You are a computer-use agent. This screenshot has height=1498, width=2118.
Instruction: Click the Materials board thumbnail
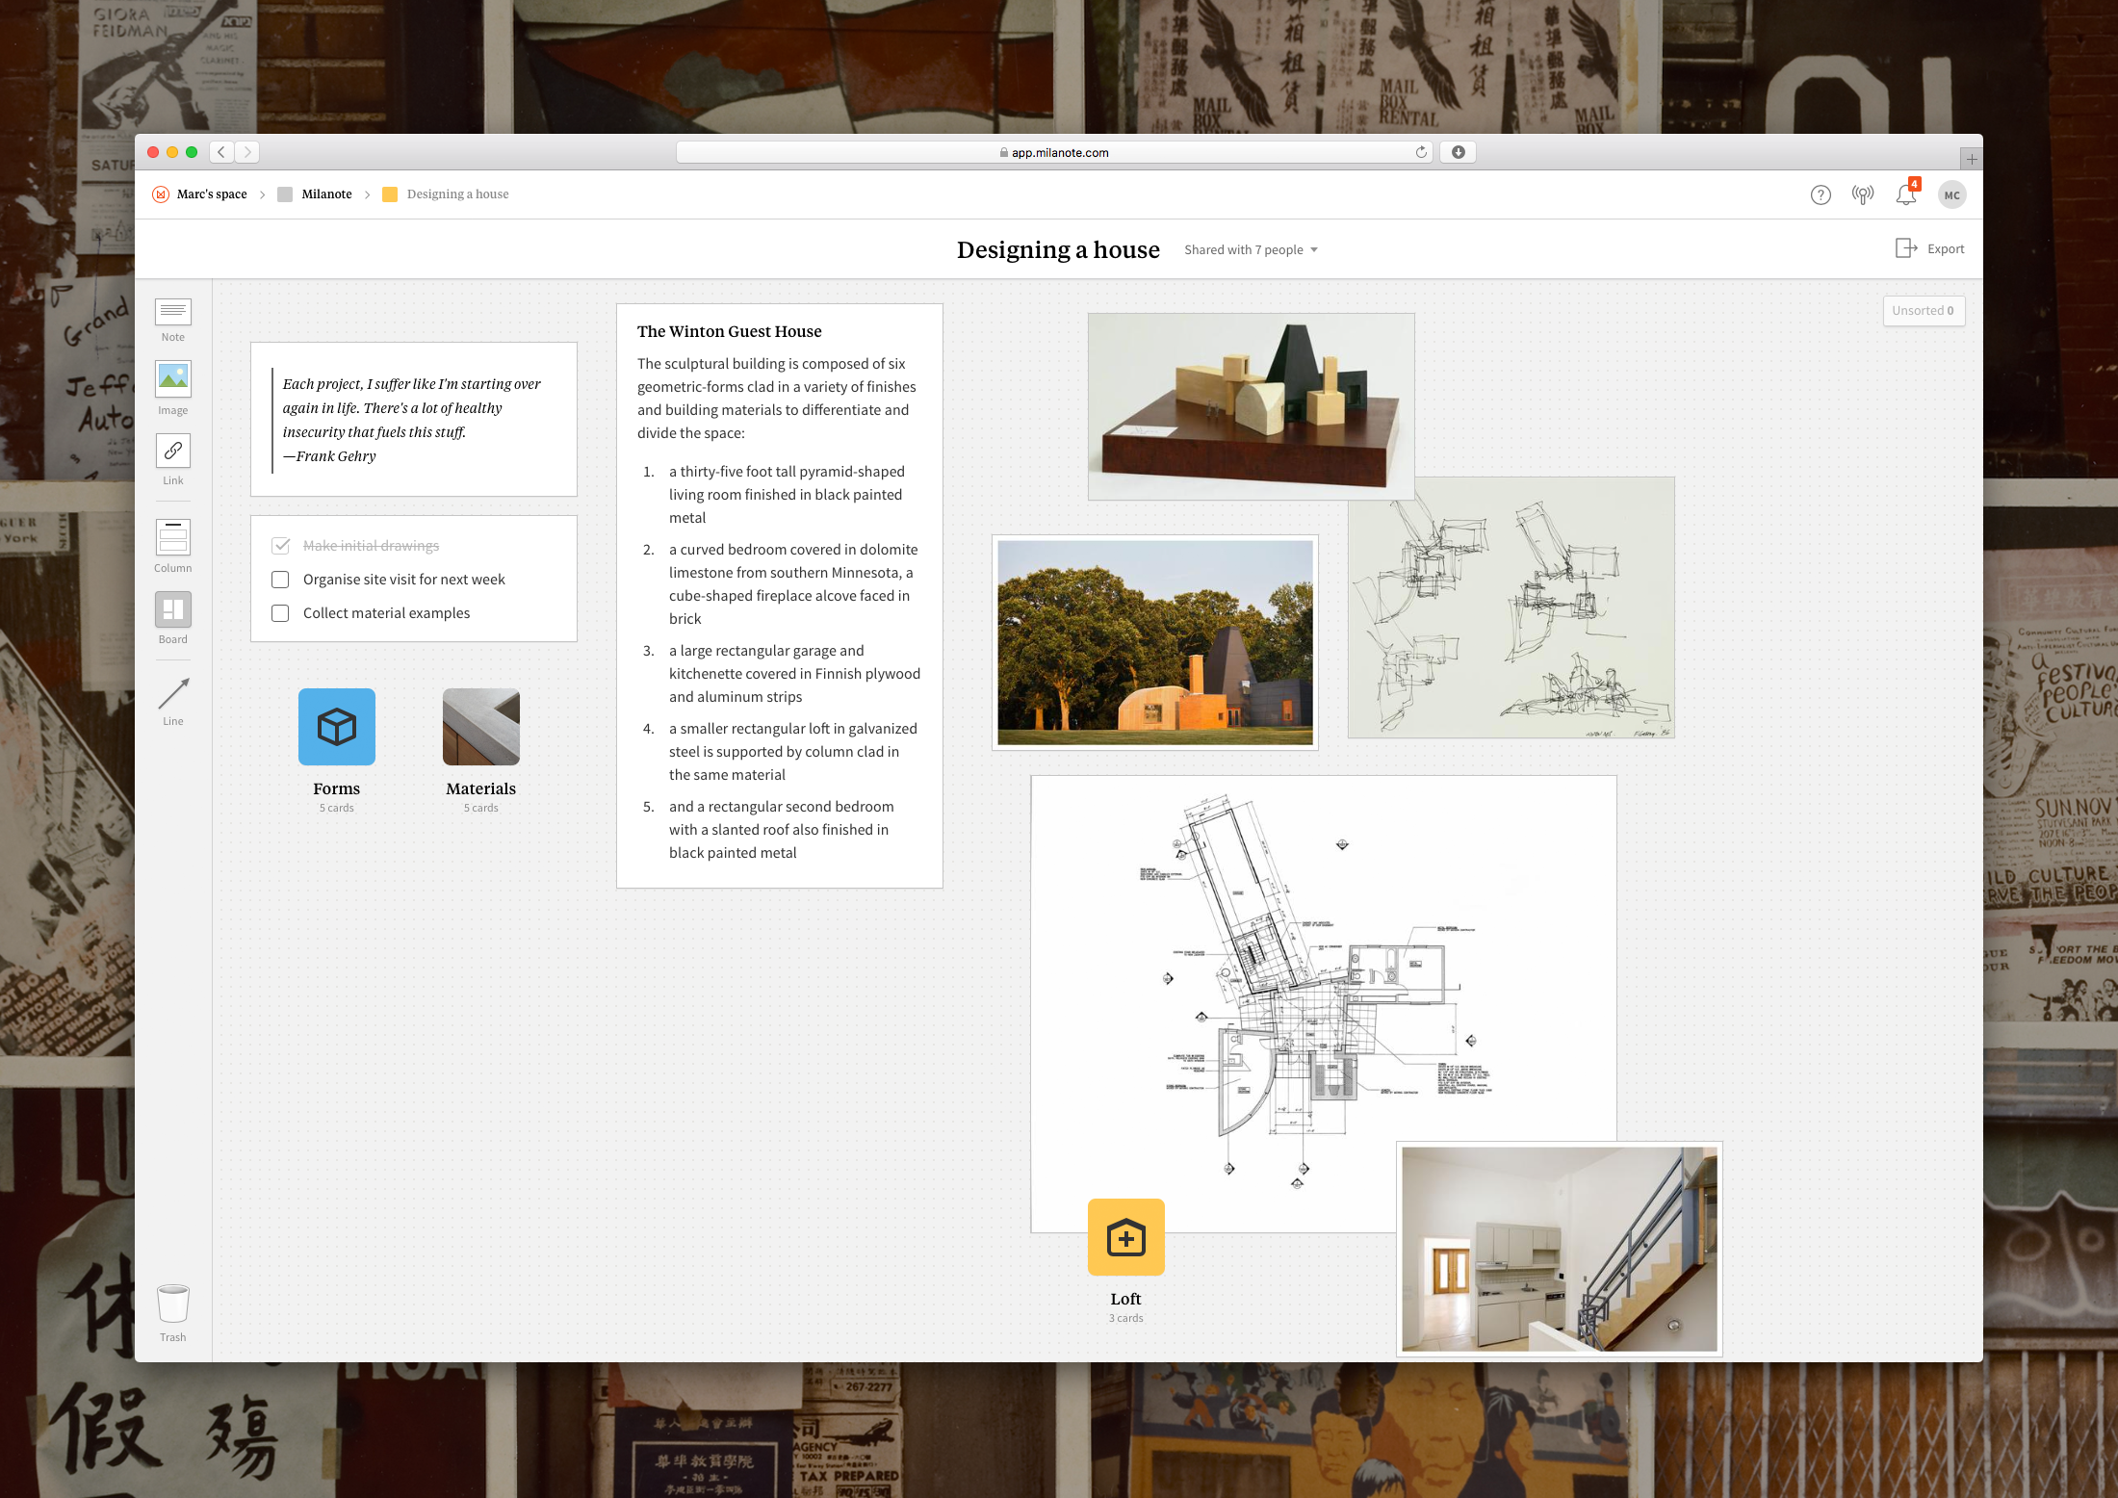click(481, 728)
